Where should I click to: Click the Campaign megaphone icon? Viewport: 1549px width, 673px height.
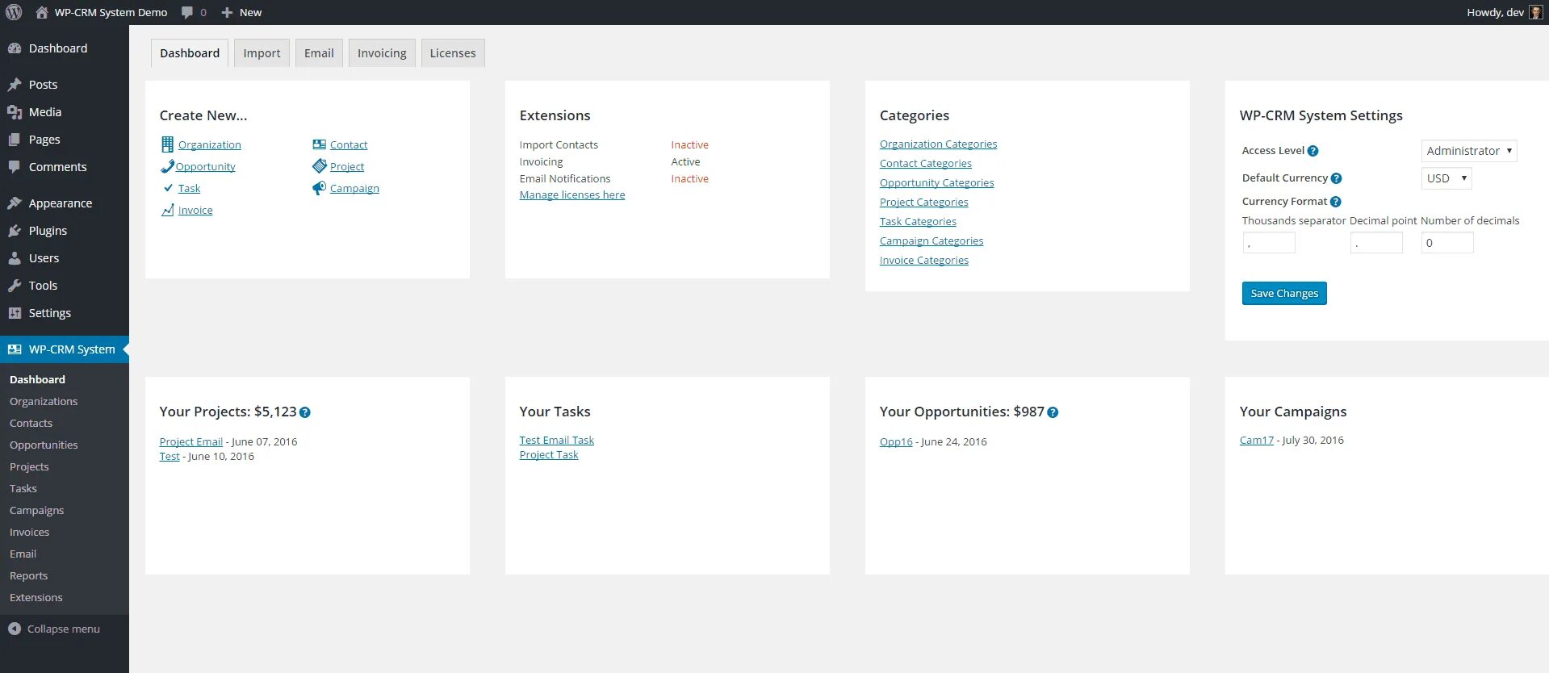tap(319, 188)
